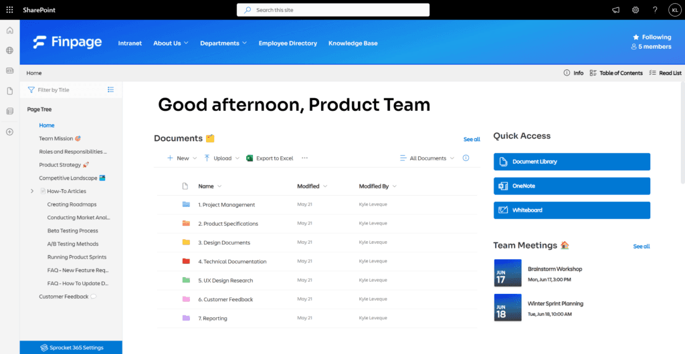This screenshot has width=685, height=354.
Task: Open the Info icon in page header
Action: [567, 73]
